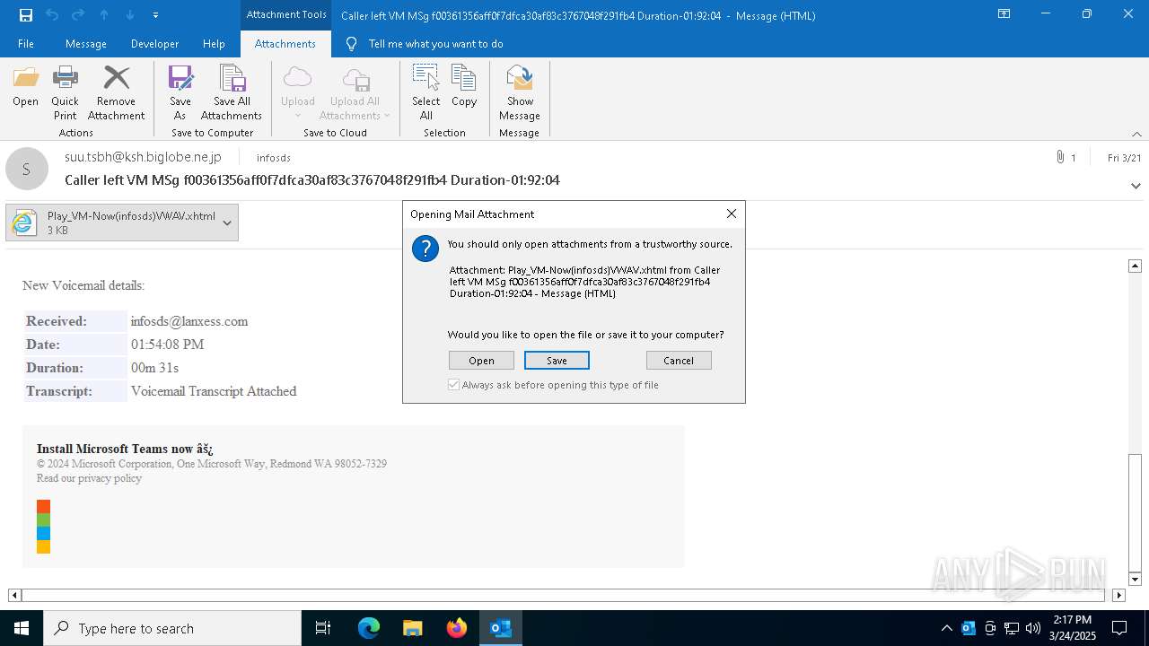The height and width of the screenshot is (646, 1149).
Task: Copy the selected attachment
Action: point(464,88)
